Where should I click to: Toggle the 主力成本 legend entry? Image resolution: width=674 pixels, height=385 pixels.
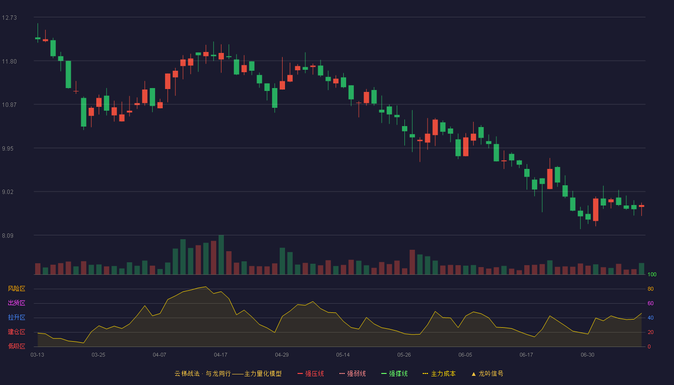click(439, 373)
